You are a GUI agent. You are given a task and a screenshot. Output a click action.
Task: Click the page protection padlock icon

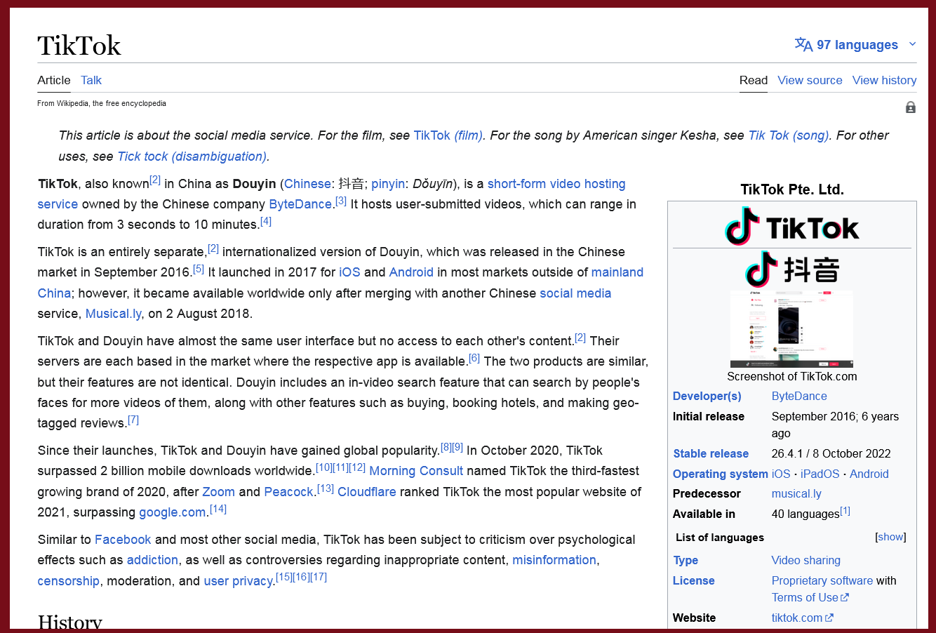pyautogui.click(x=910, y=107)
